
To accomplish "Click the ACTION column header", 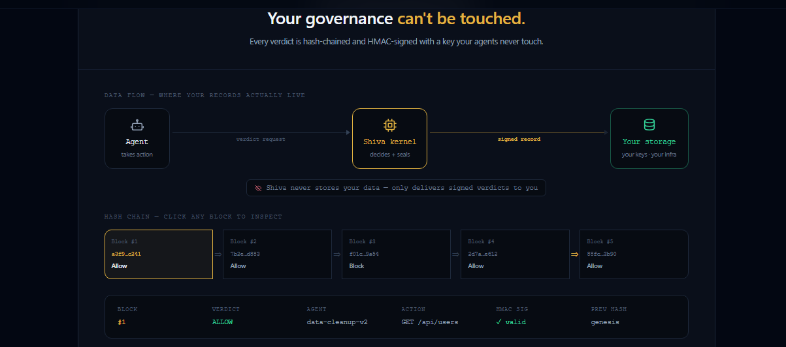I will [x=414, y=309].
